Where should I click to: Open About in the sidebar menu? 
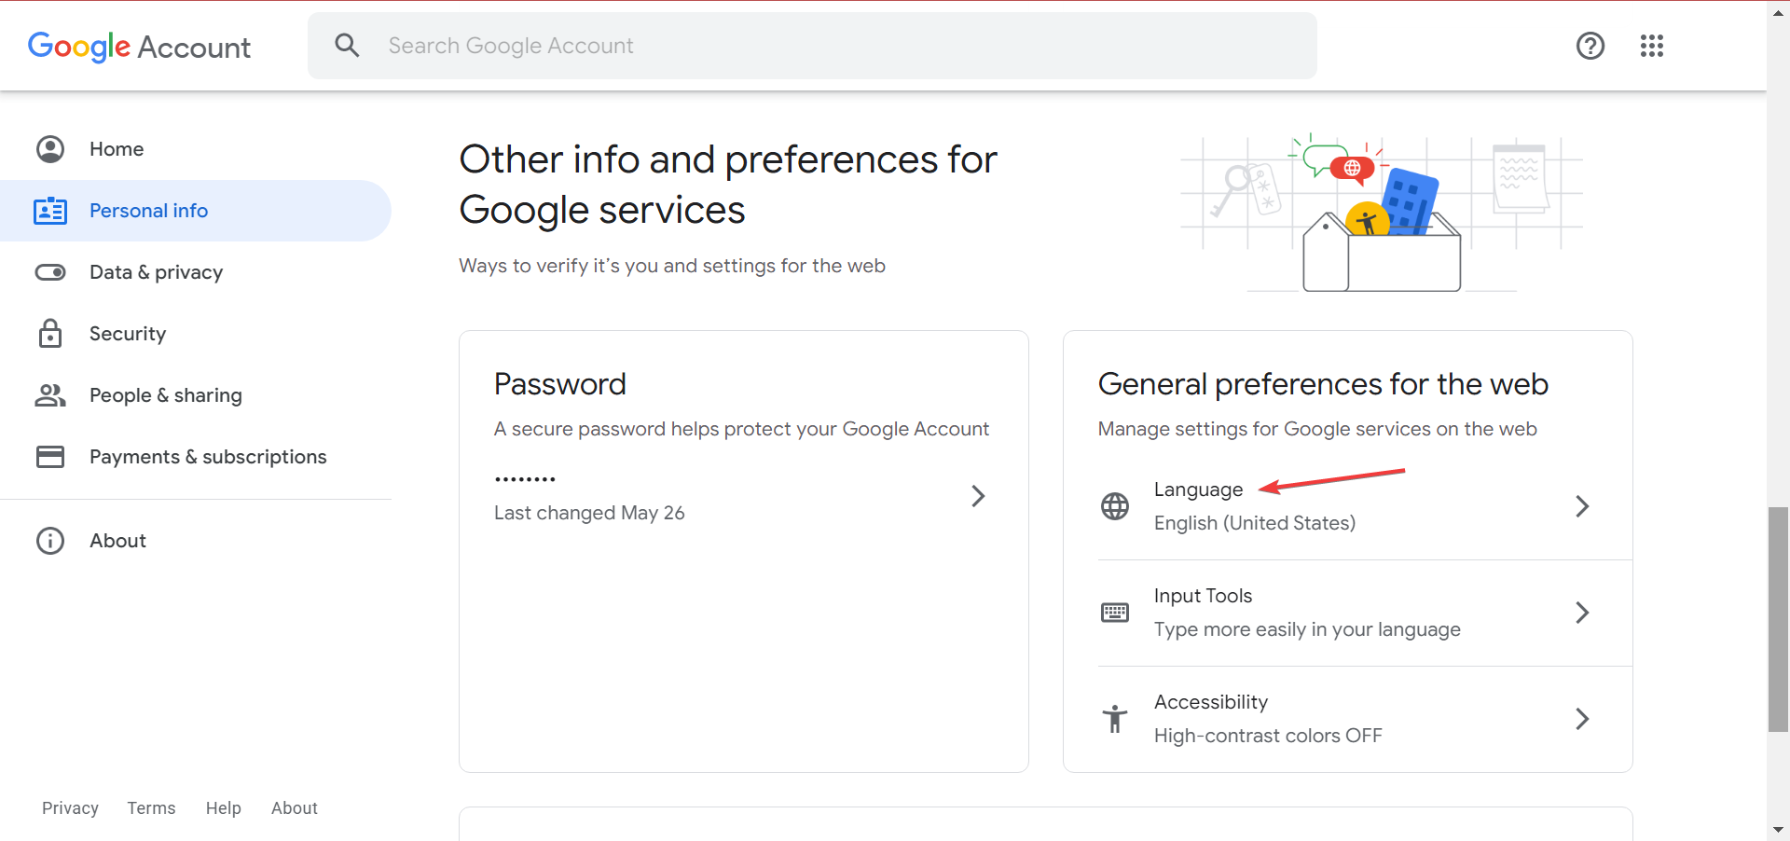click(x=196, y=541)
